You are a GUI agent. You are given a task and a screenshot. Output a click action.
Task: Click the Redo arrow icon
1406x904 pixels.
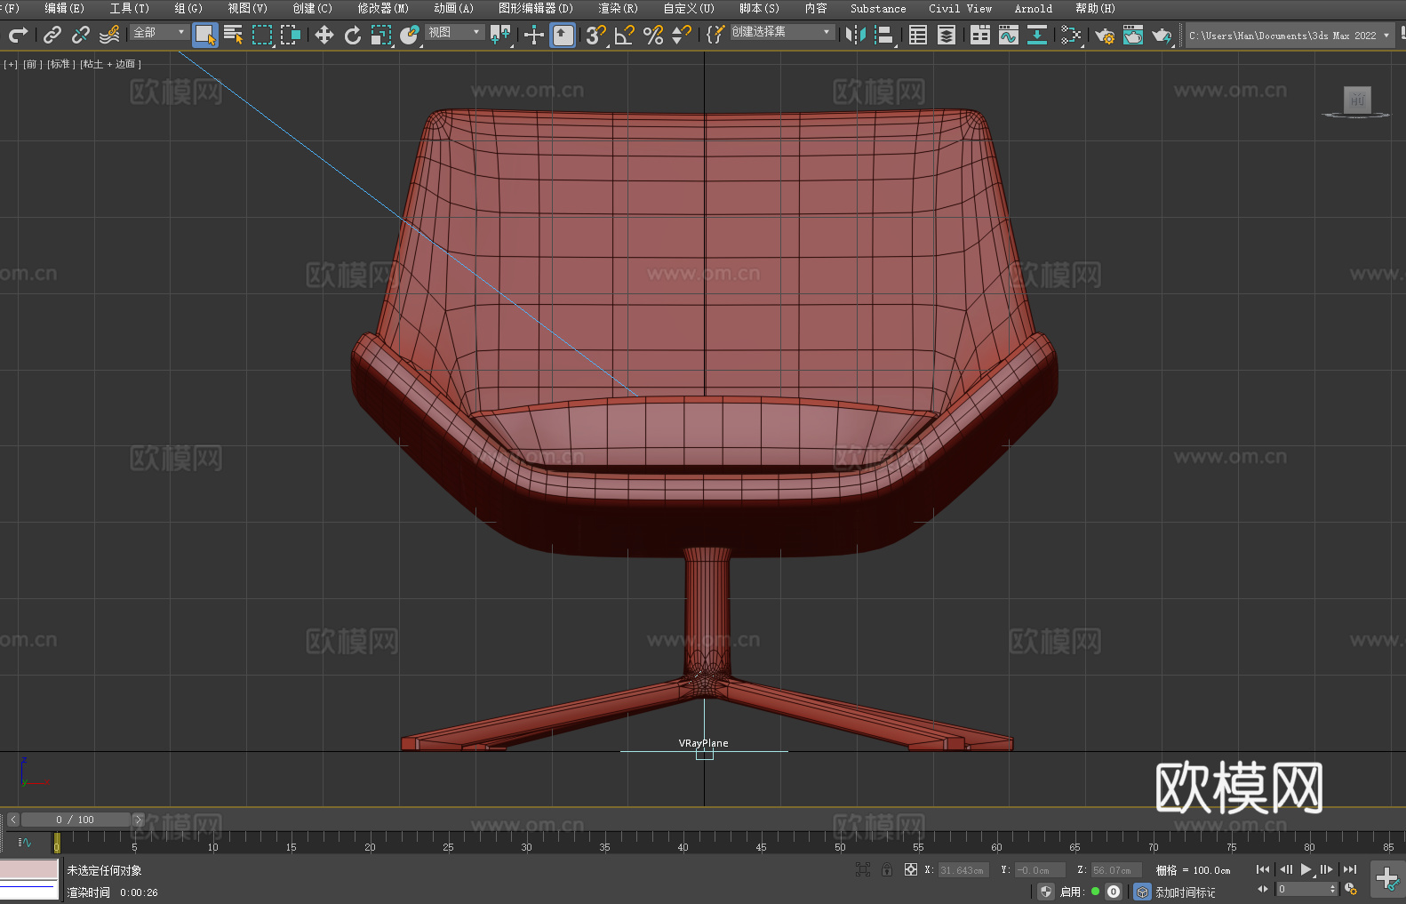click(18, 35)
